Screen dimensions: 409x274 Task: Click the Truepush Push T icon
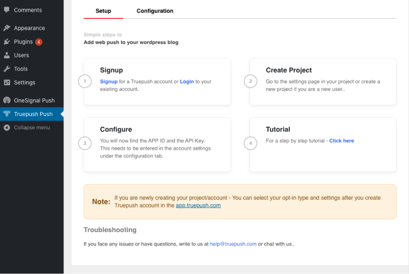[7, 114]
